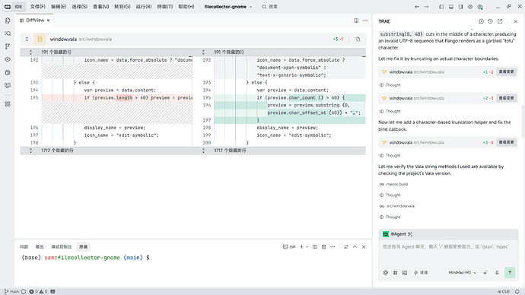
Task: Expand the 191 hidden lines in right pane
Action: [x=203, y=52]
